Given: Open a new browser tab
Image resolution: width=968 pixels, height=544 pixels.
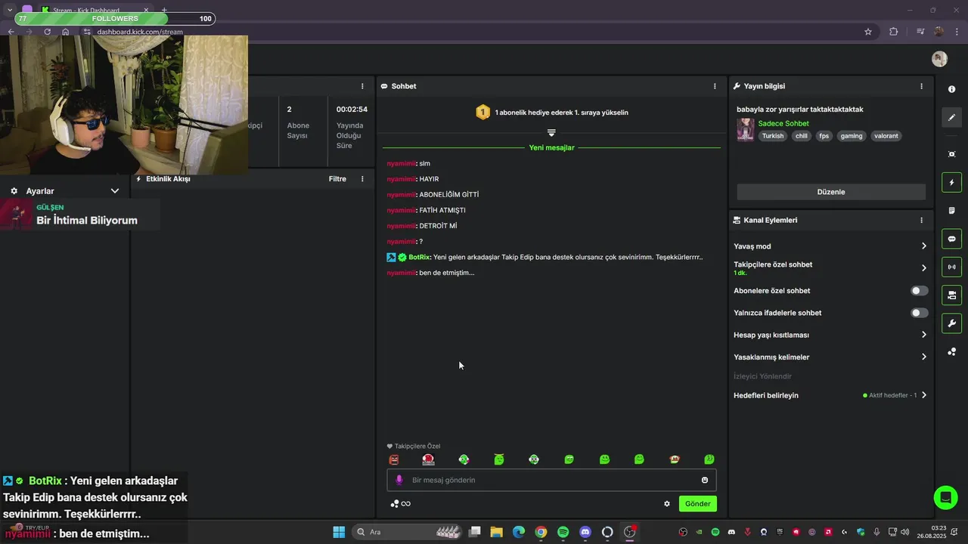Looking at the screenshot, I should click(164, 10).
